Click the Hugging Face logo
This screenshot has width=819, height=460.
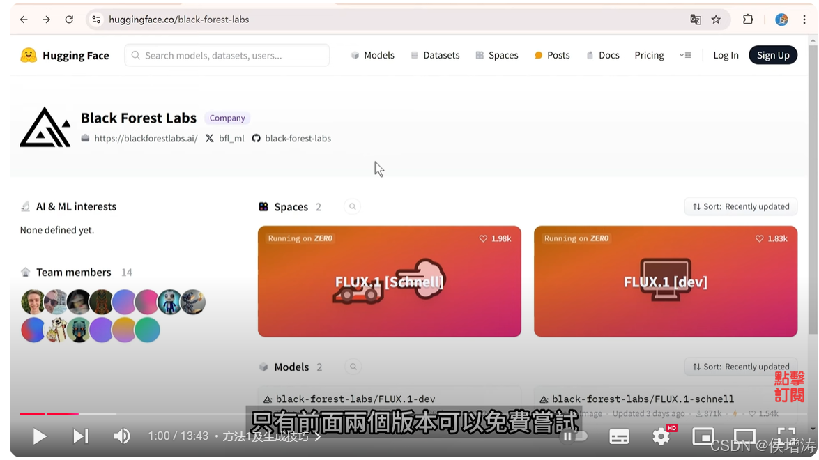65,55
